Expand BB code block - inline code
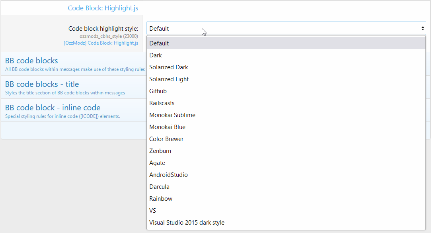 click(x=53, y=108)
